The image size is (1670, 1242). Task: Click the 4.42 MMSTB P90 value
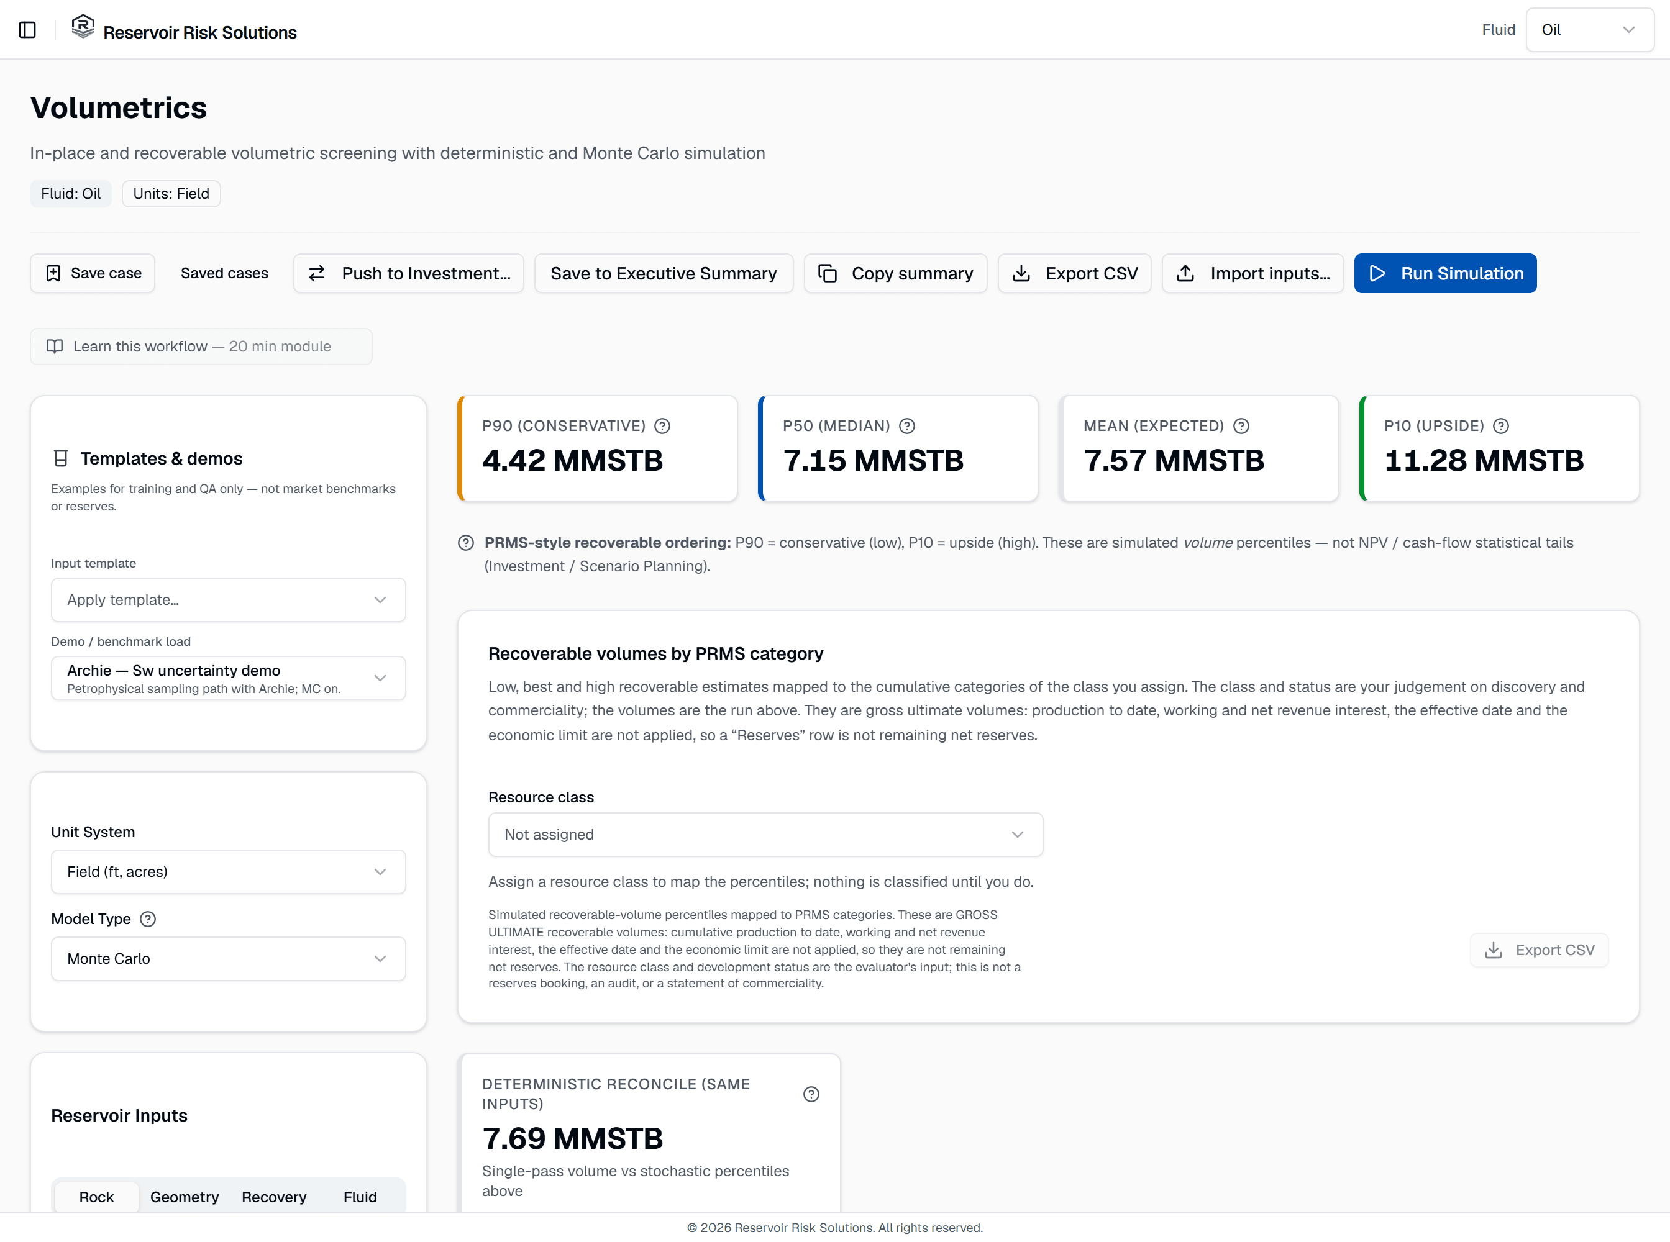[572, 460]
